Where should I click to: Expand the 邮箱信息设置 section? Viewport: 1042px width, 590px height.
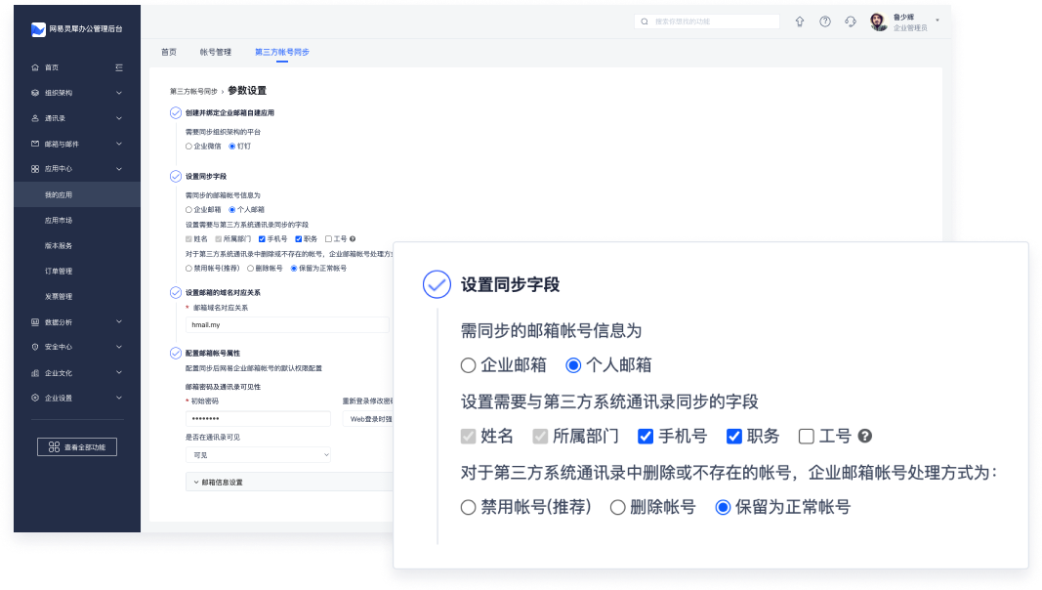click(222, 482)
